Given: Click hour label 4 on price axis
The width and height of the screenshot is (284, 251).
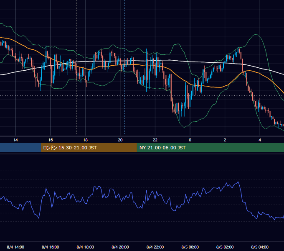Looking at the screenshot, I should (x=260, y=140).
